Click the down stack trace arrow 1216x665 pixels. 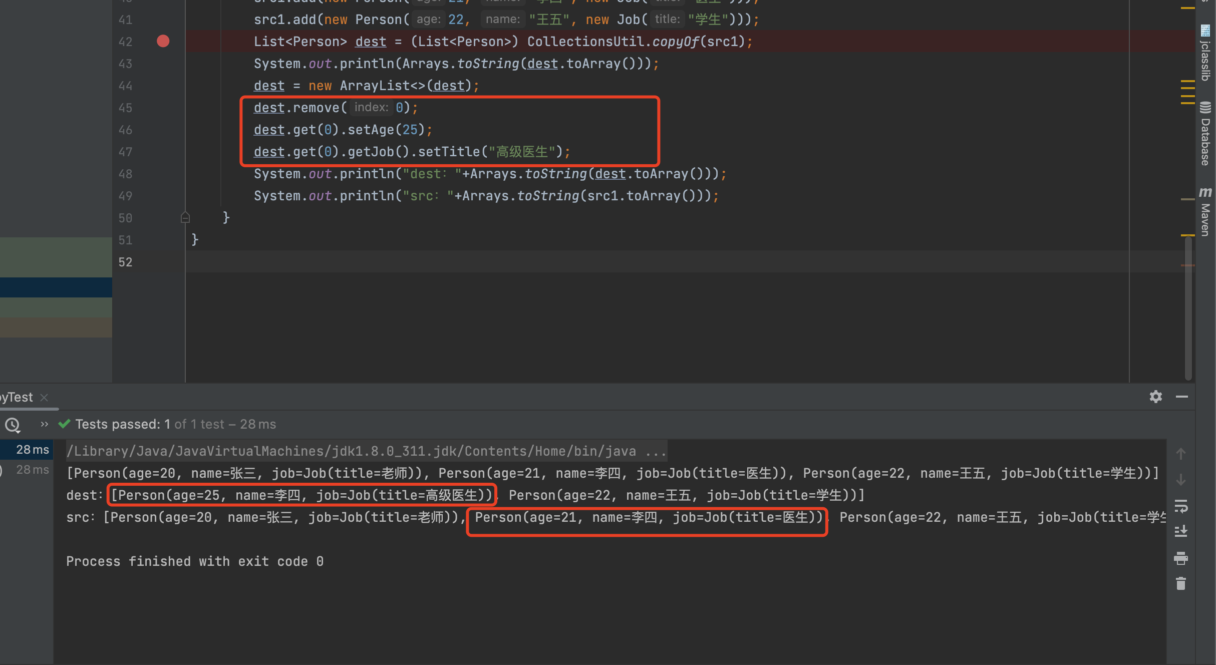tap(1180, 480)
